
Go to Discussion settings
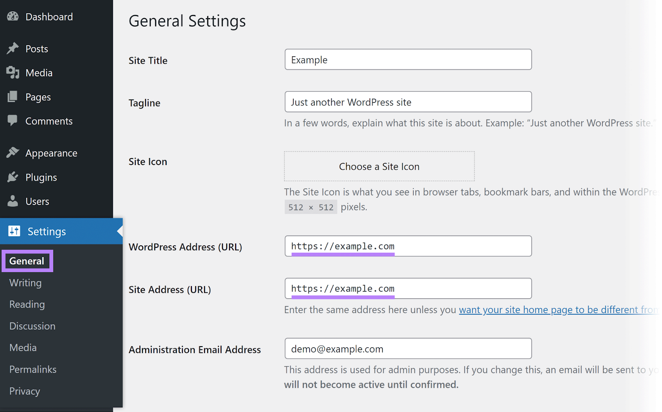(x=32, y=326)
